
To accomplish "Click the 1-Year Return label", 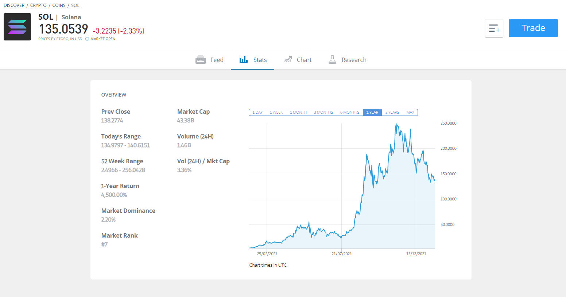I will [120, 186].
